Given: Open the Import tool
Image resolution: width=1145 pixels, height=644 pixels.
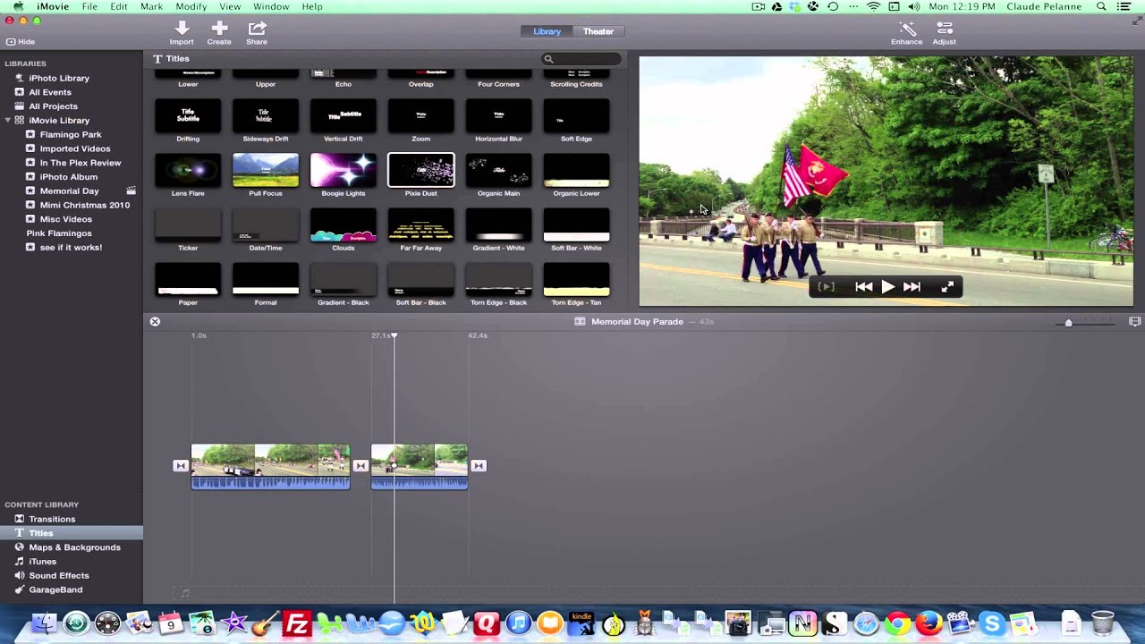Looking at the screenshot, I should coord(182,33).
